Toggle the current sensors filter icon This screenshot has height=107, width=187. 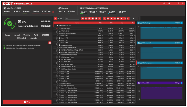point(115,18)
